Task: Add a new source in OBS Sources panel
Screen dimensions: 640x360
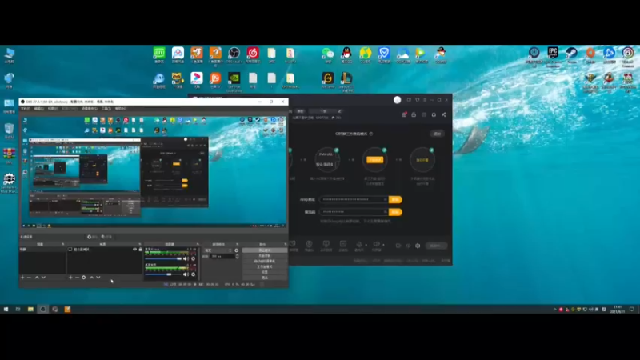Action: click(70, 278)
